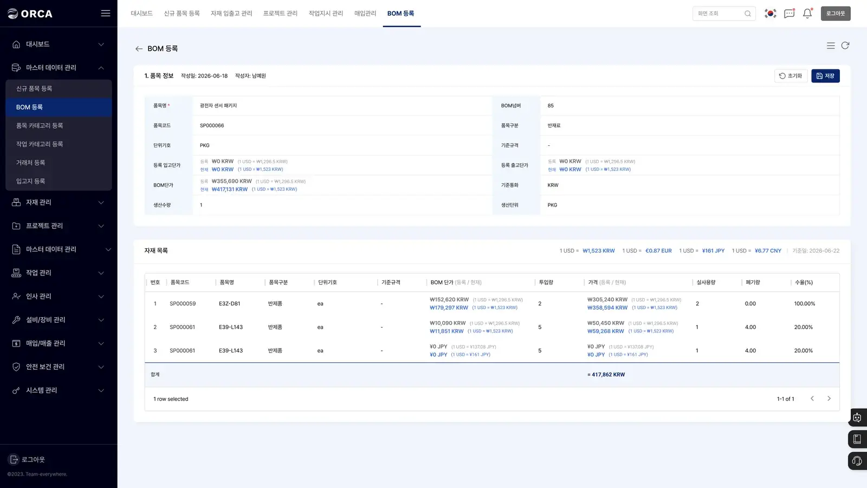Click the 품목명 value 광전자 센서 패키지
Screen dimensions: 867x488
tap(218, 106)
